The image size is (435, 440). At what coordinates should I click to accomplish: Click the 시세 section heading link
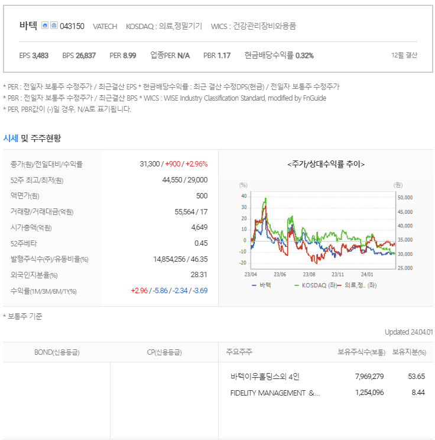pos(11,138)
